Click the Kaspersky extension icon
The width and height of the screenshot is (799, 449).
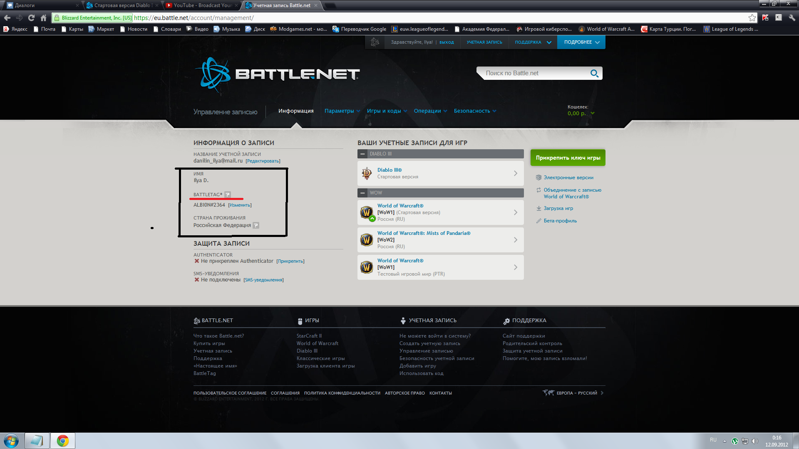[x=765, y=18]
